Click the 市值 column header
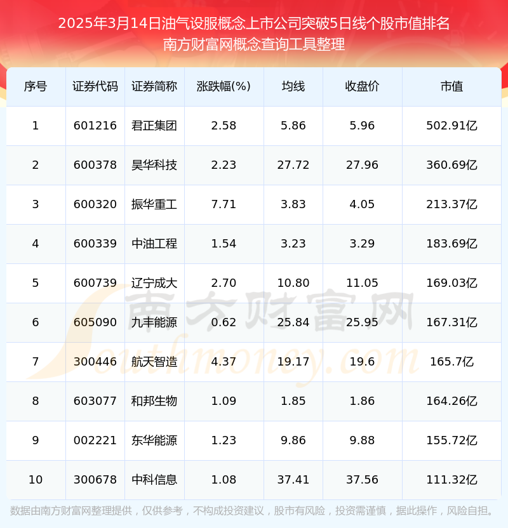The width and height of the screenshot is (508, 528). 451,86
